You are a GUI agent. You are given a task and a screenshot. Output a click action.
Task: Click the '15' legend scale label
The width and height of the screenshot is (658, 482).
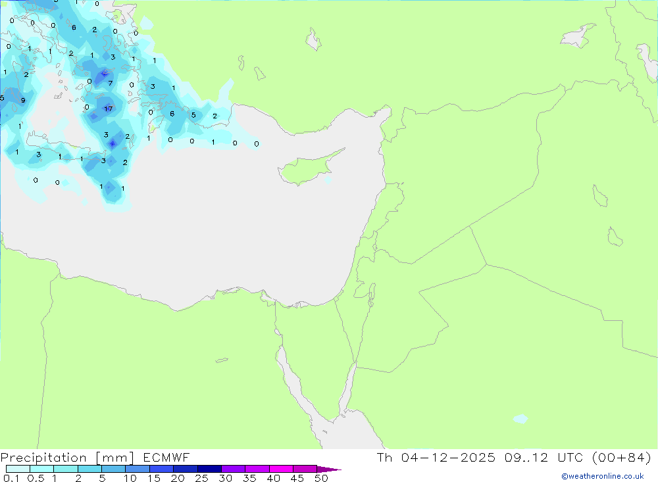[x=154, y=478]
